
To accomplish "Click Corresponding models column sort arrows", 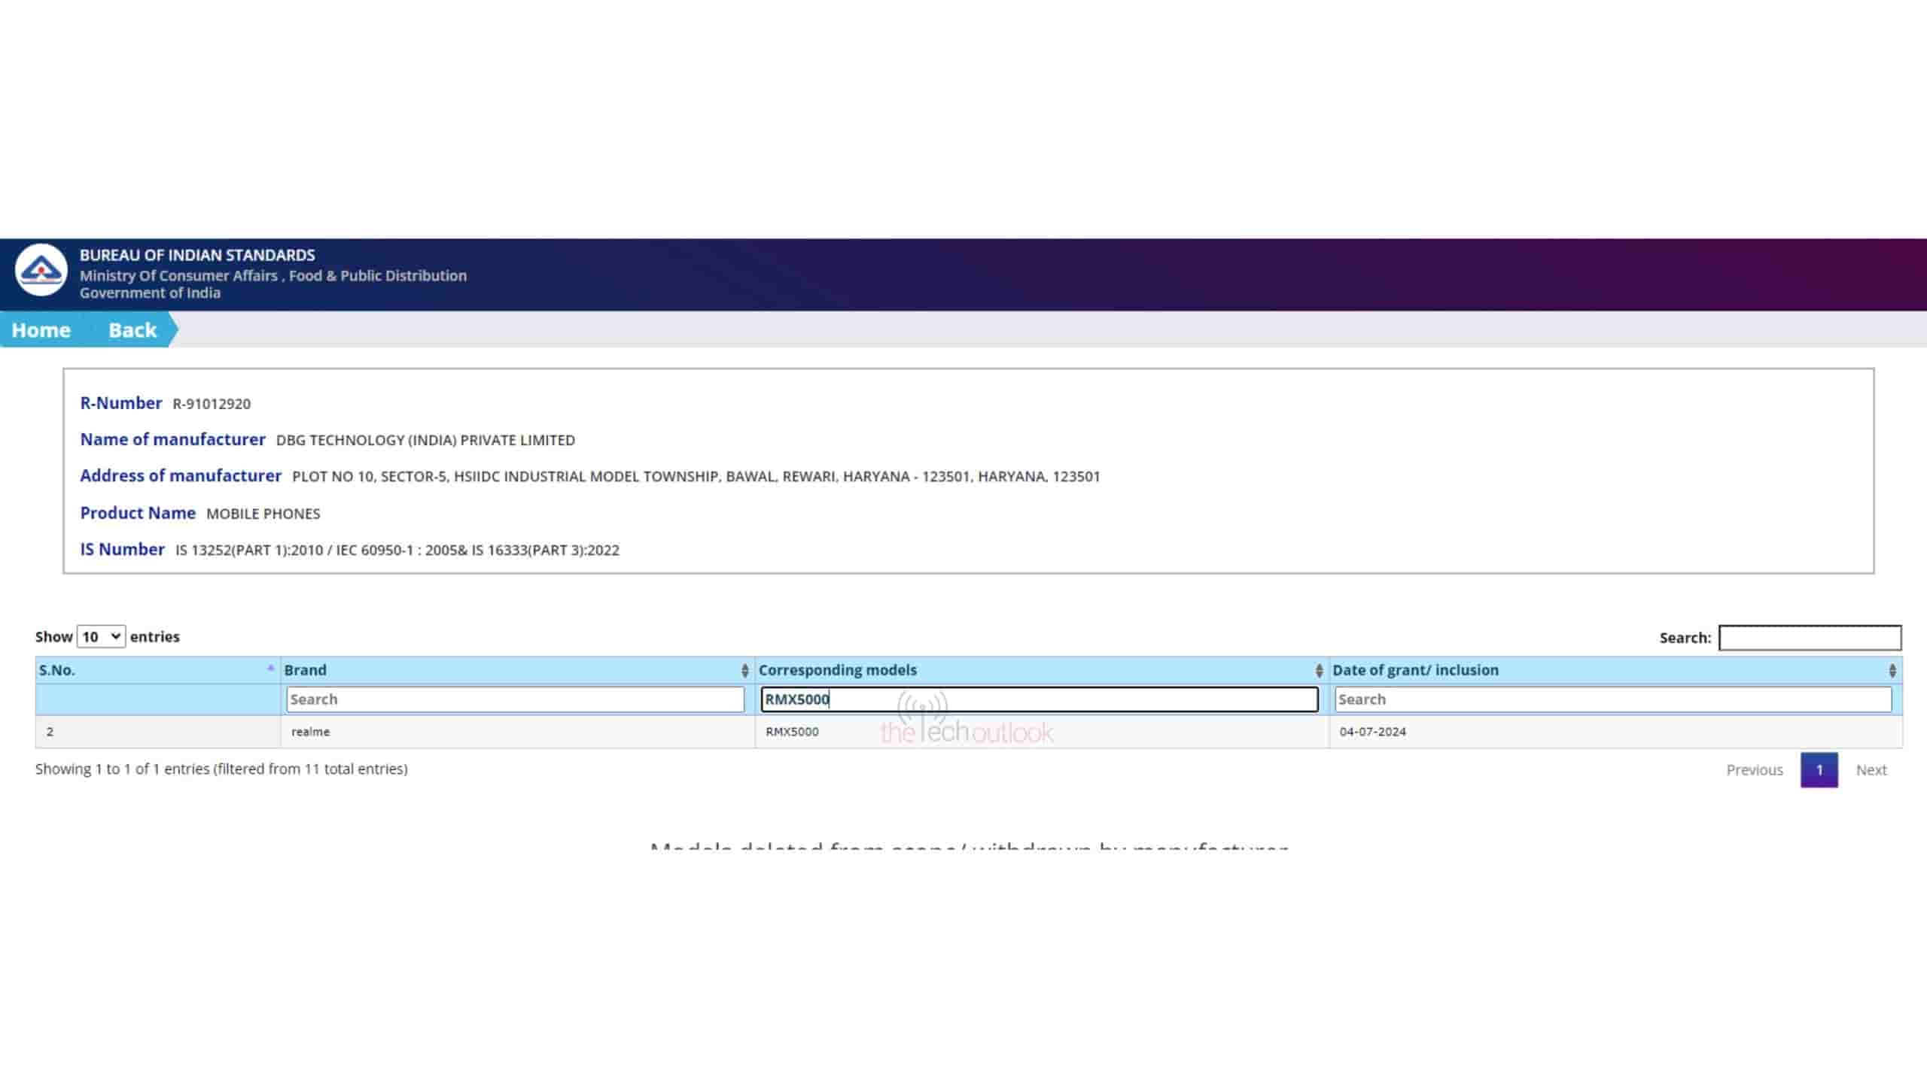I will coord(1318,670).
